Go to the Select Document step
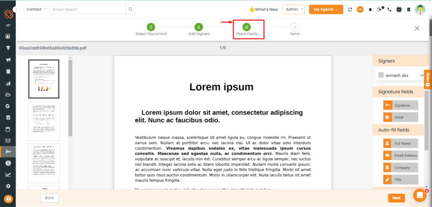The height and width of the screenshot is (207, 432). pos(151,30)
